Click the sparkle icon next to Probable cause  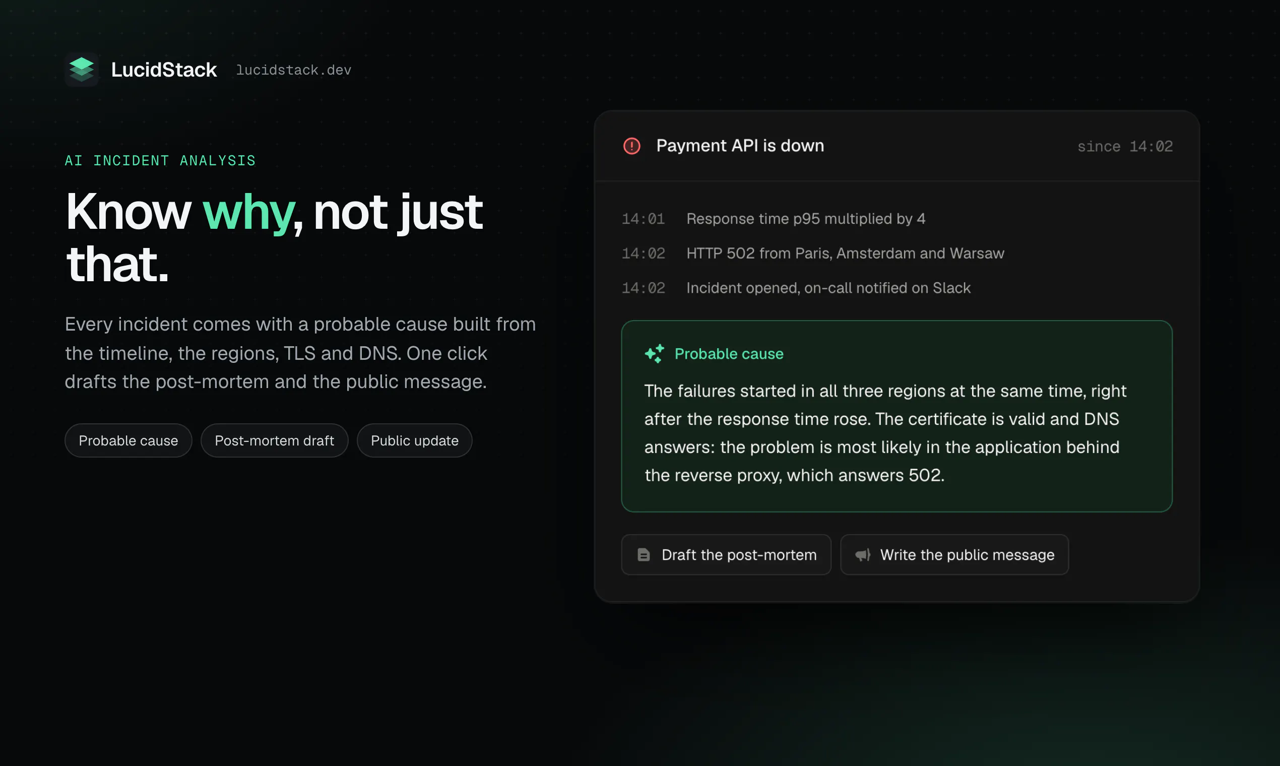(x=655, y=354)
